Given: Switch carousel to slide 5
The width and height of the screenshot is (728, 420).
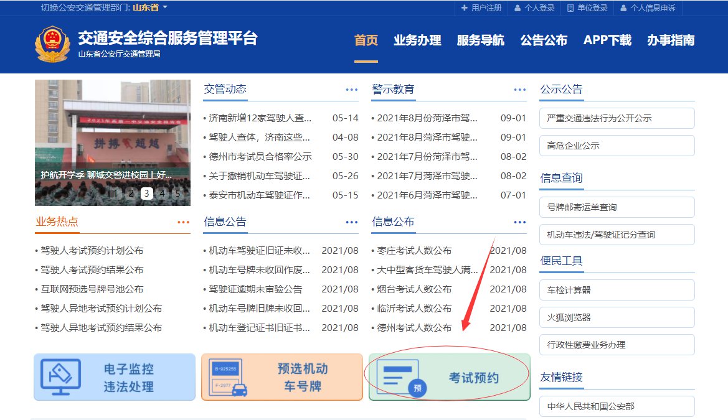Looking at the screenshot, I should [x=177, y=193].
